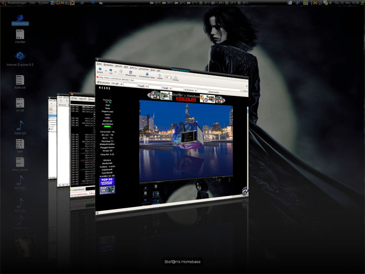
Task: Click the Drucken print icon
Action: point(175,78)
